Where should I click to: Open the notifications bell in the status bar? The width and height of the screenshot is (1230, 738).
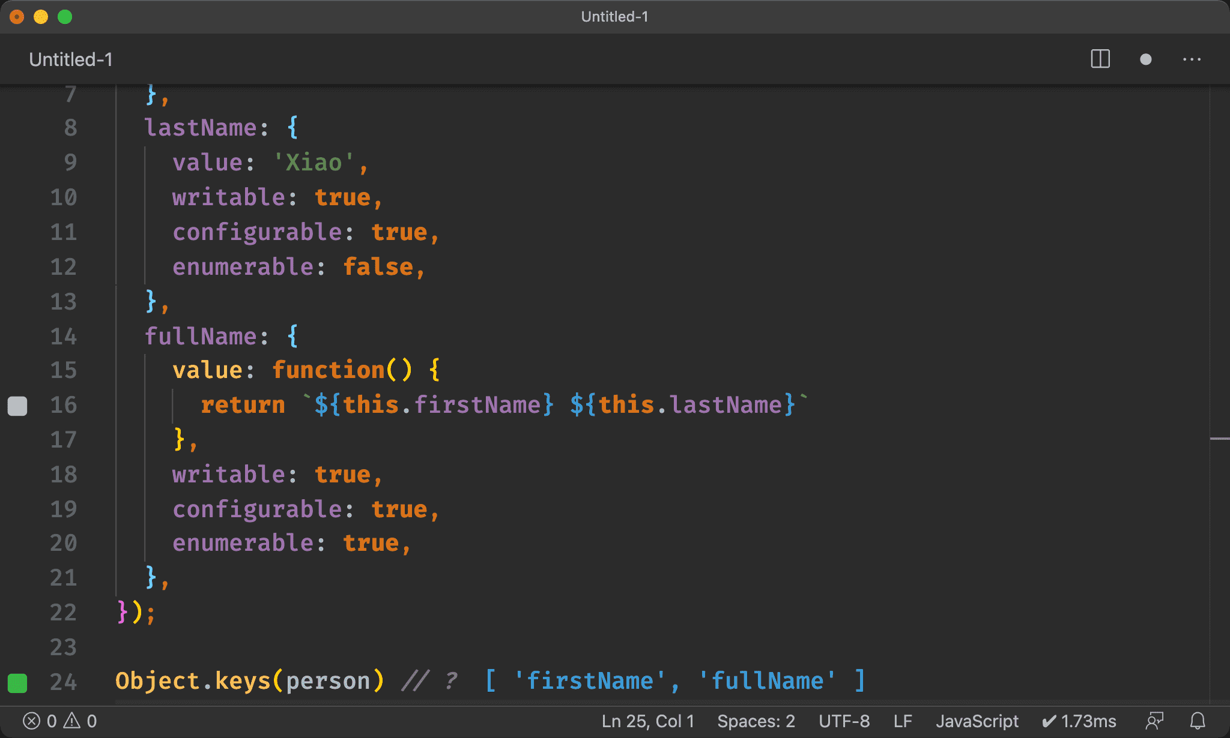click(1198, 721)
